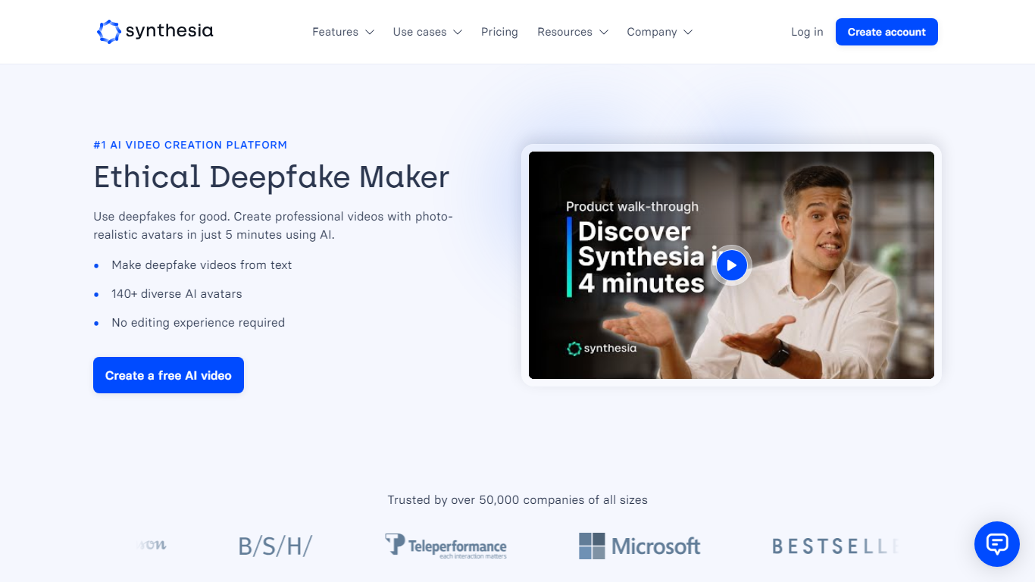The height and width of the screenshot is (582, 1035).
Task: Expand the Features dropdown menu
Action: point(343,32)
